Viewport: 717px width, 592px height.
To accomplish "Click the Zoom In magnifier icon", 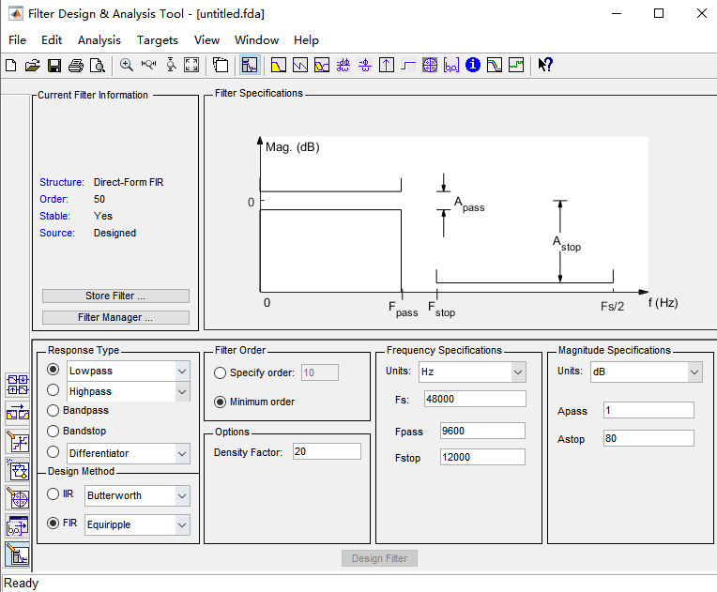I will pyautogui.click(x=127, y=66).
